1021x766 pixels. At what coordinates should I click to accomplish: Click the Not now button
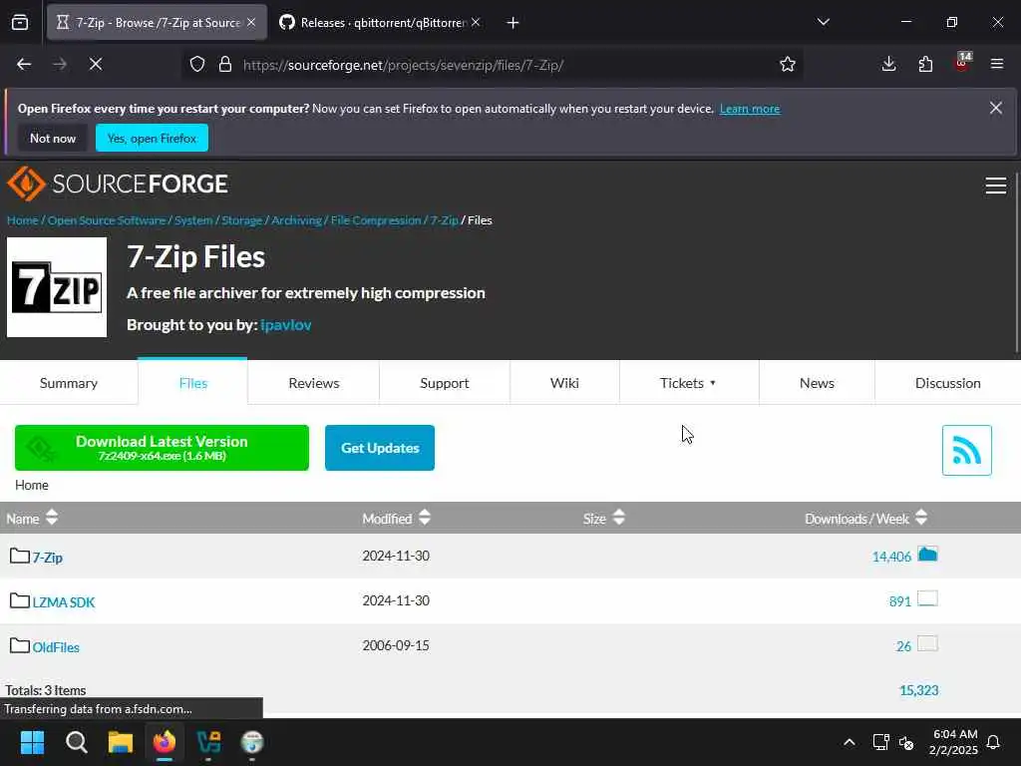(x=53, y=138)
